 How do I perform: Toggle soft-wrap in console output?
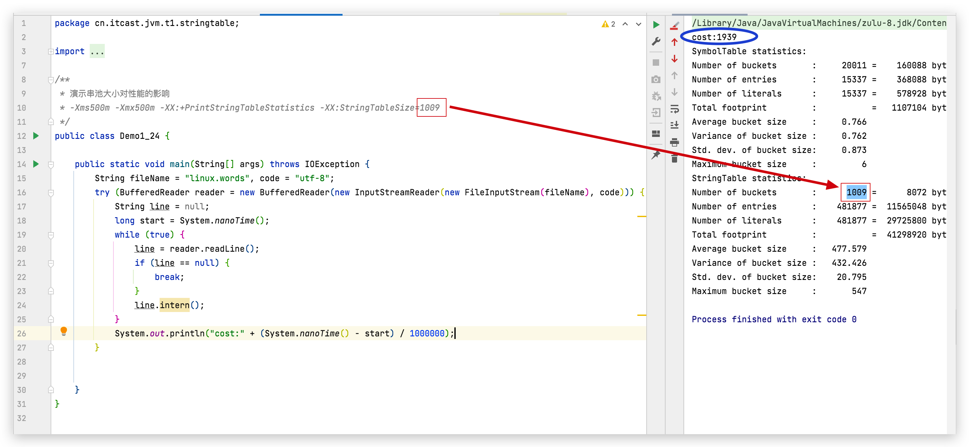tap(675, 109)
